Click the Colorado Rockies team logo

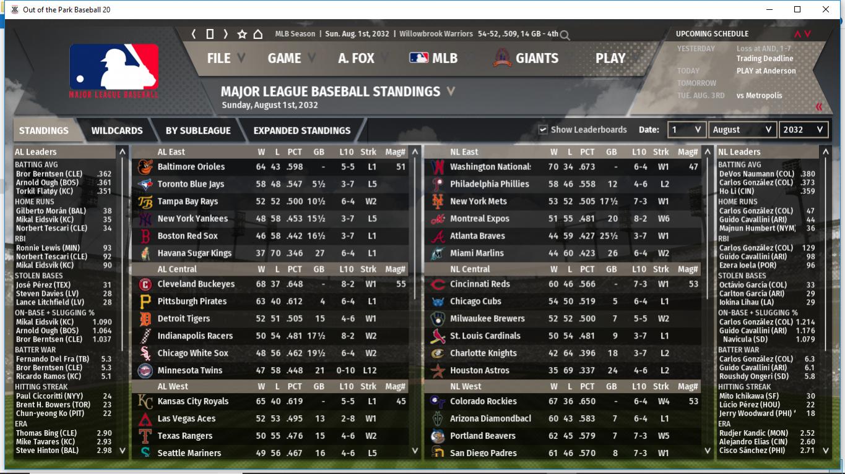(438, 402)
